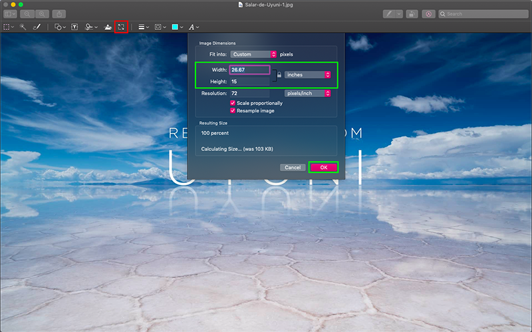Click the Height field showing 15
Screen dimensions: 532x332
(x=250, y=81)
